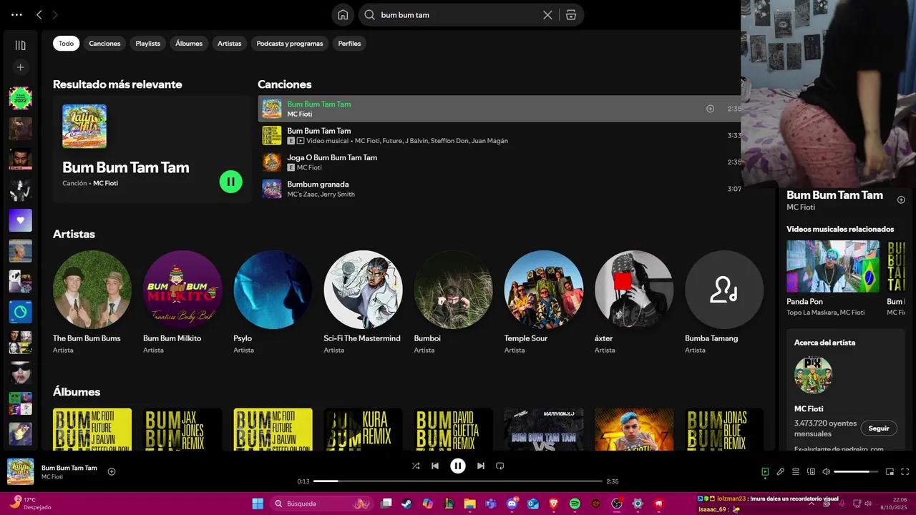
Task: Open the Jax Jones Remix album cover
Action: pyautogui.click(x=182, y=429)
